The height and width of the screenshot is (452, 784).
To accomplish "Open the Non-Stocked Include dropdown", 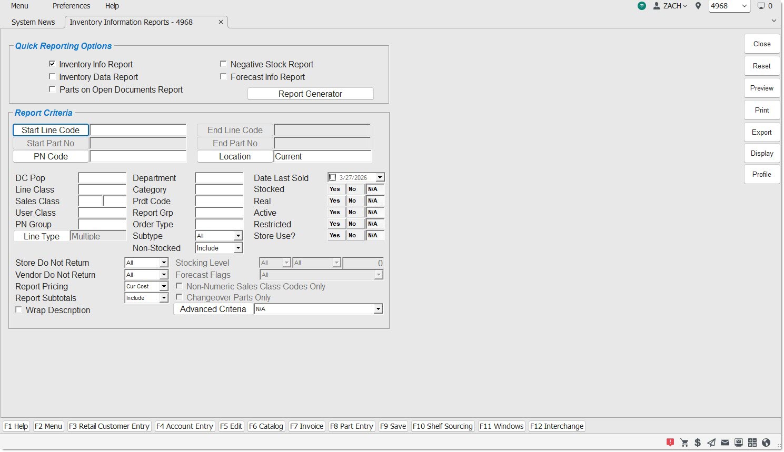I will point(238,248).
